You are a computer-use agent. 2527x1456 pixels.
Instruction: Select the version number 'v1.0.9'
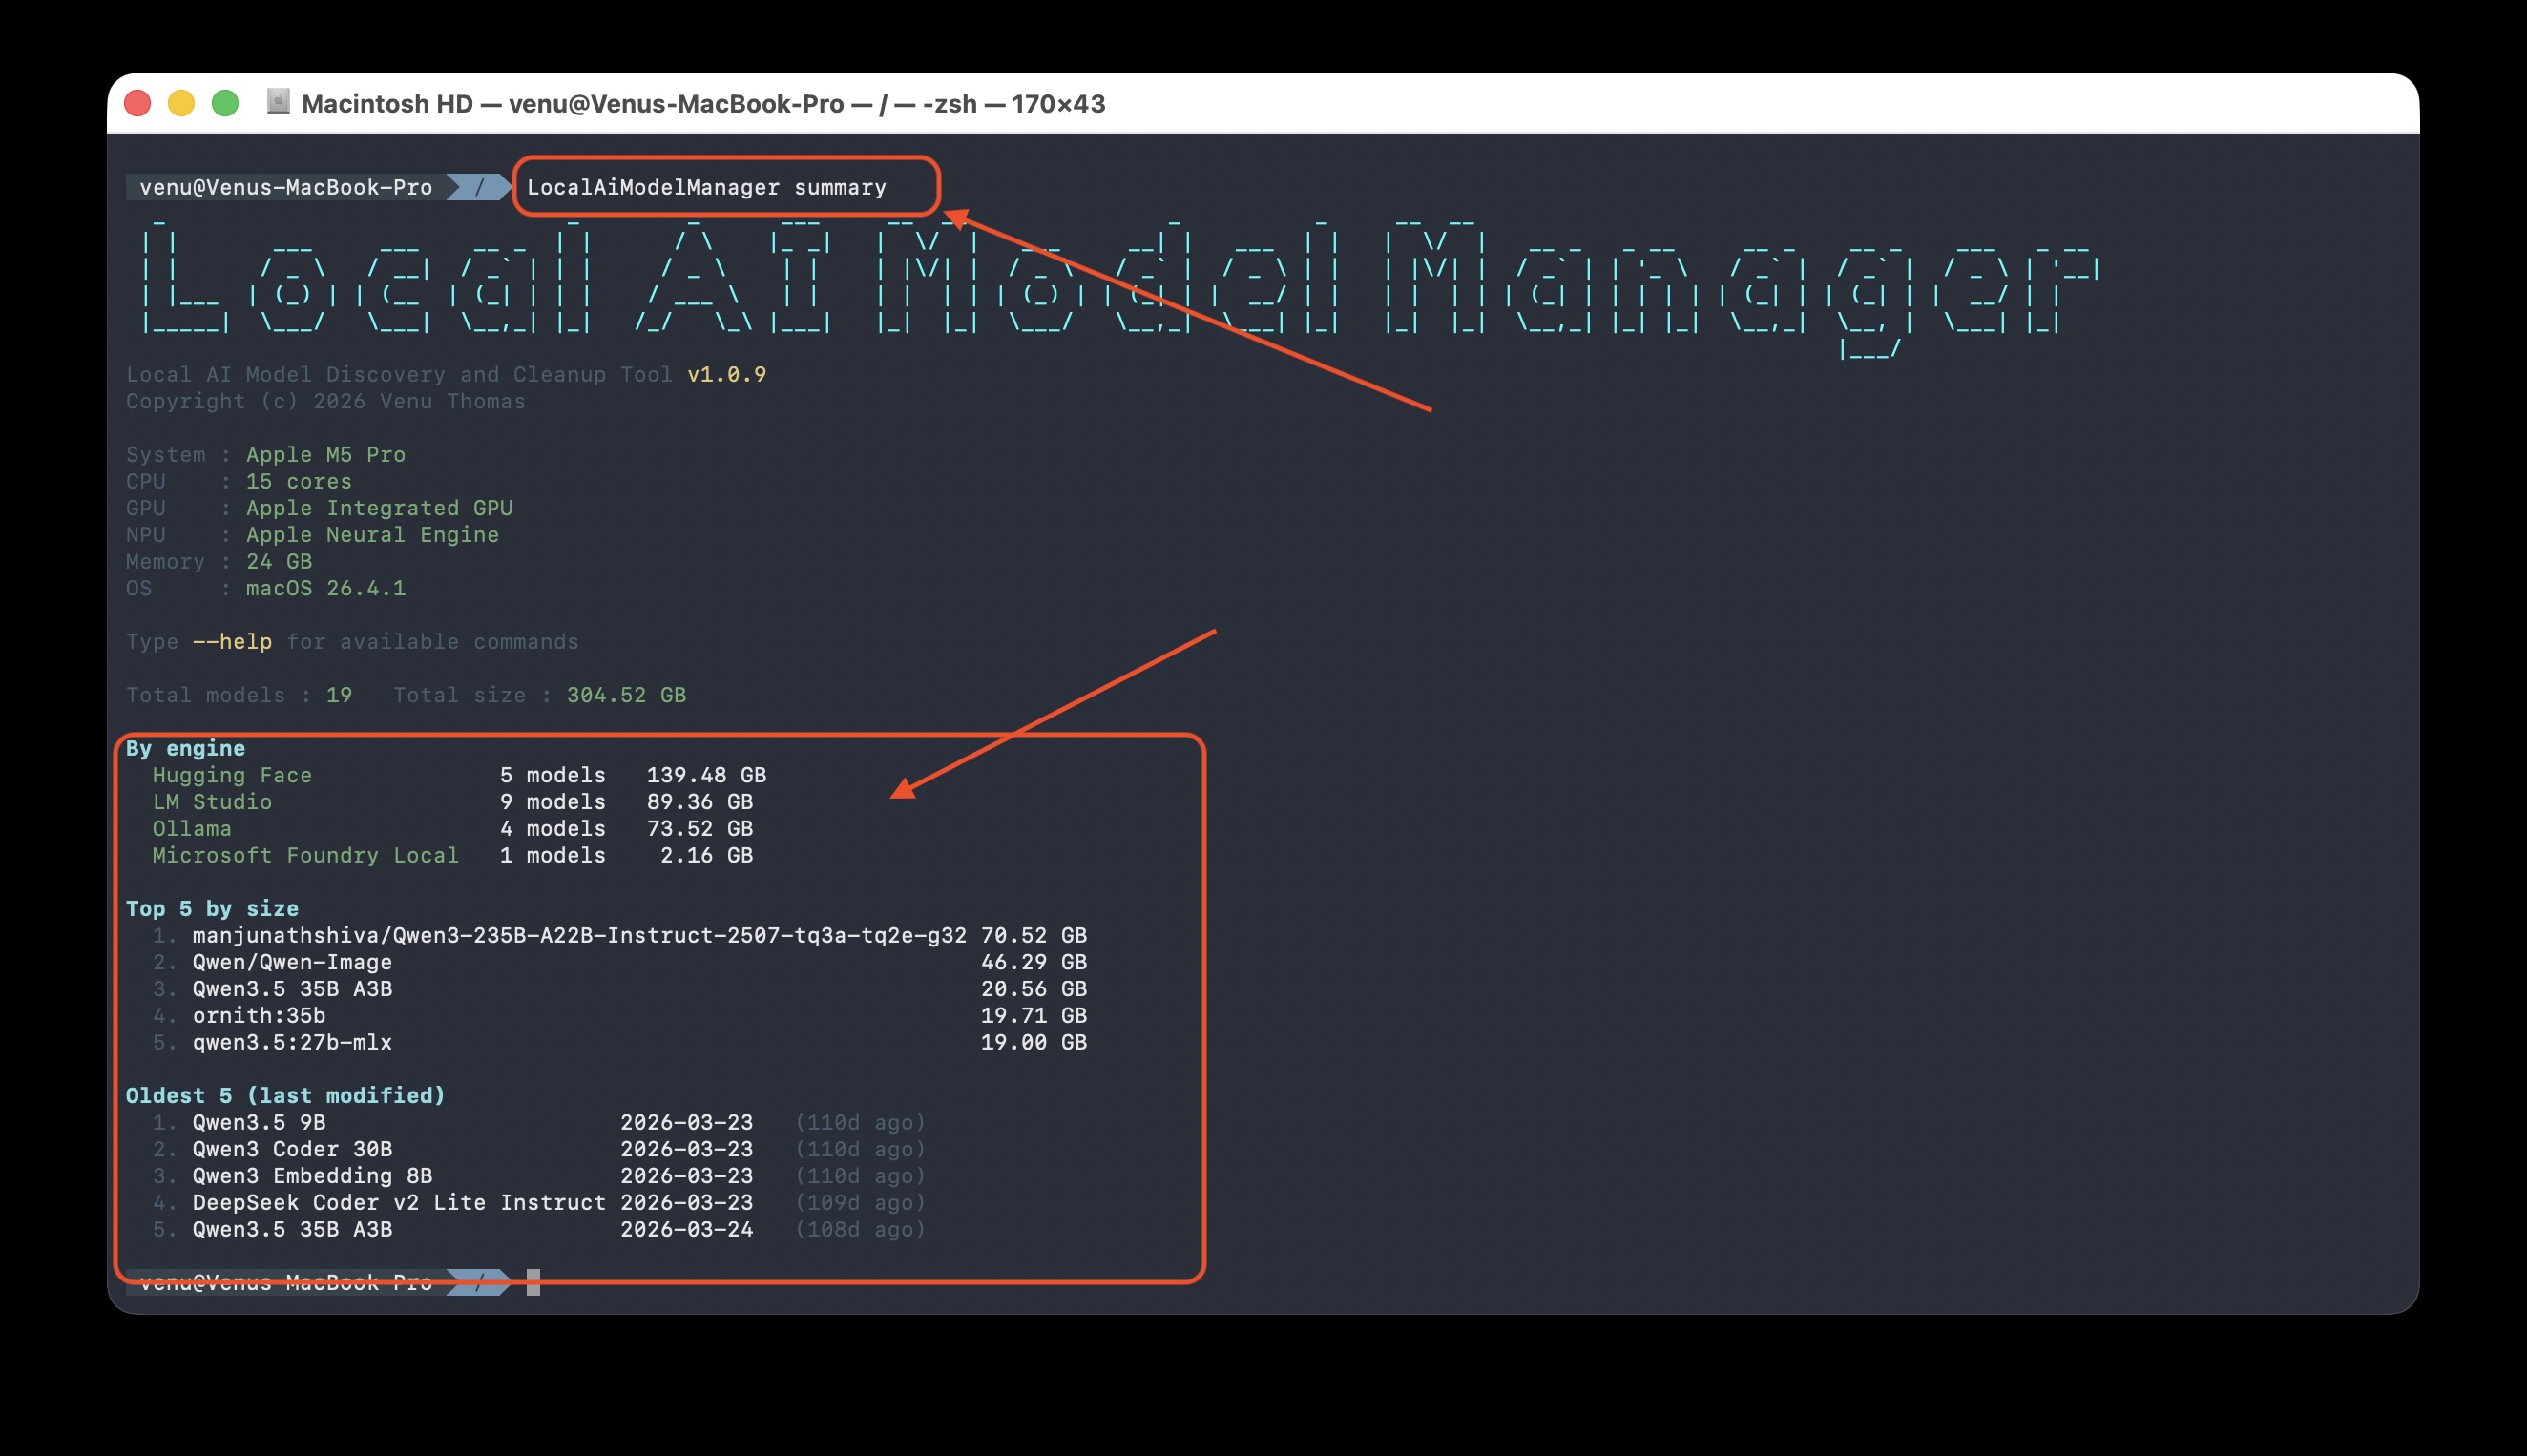(x=727, y=374)
